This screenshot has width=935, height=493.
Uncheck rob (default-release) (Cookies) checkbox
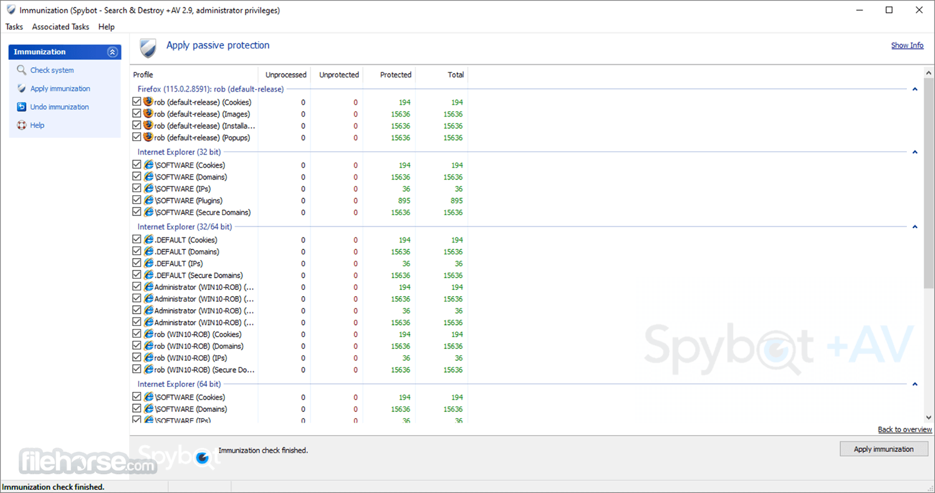coord(137,102)
